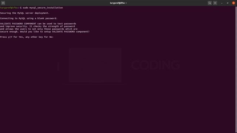237x133 pixels.
Task: Click the window title text in the header
Action: coord(118,3)
